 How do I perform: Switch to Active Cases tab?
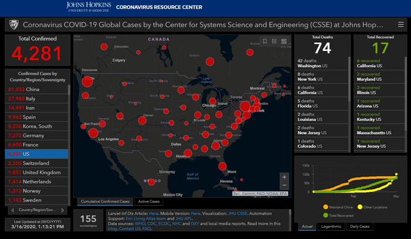tap(149, 202)
